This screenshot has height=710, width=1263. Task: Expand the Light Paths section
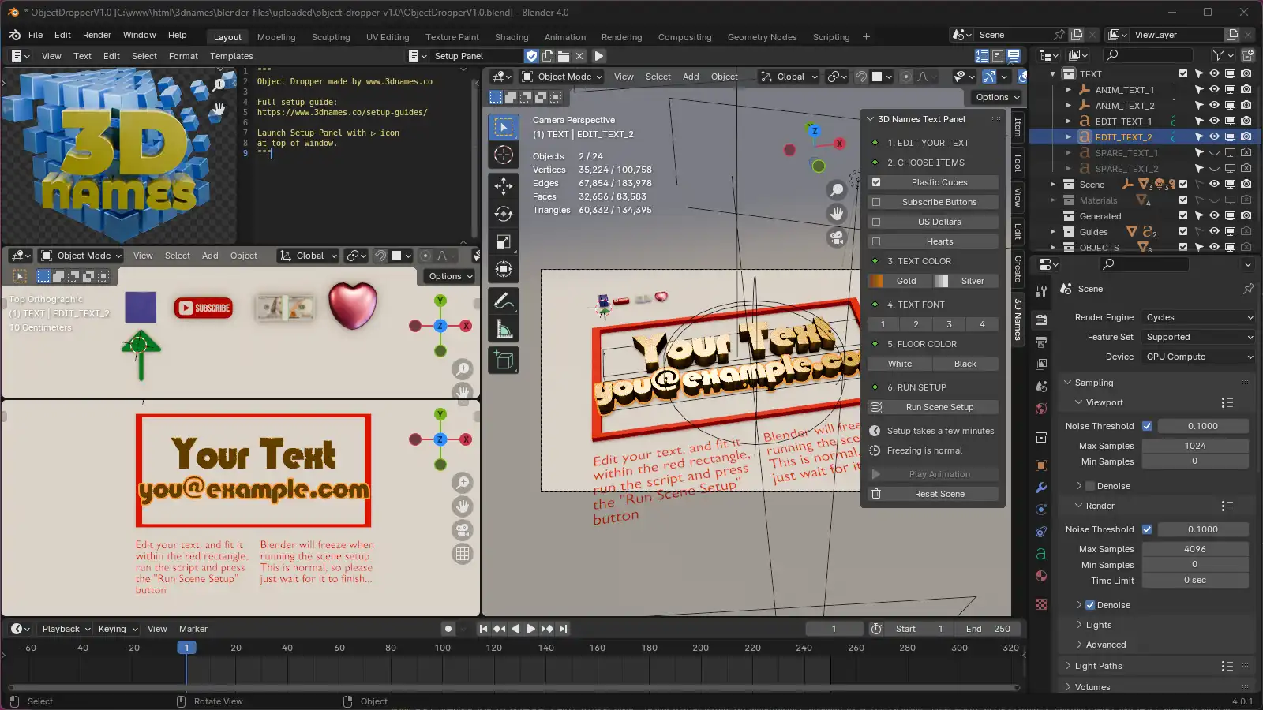click(1097, 666)
